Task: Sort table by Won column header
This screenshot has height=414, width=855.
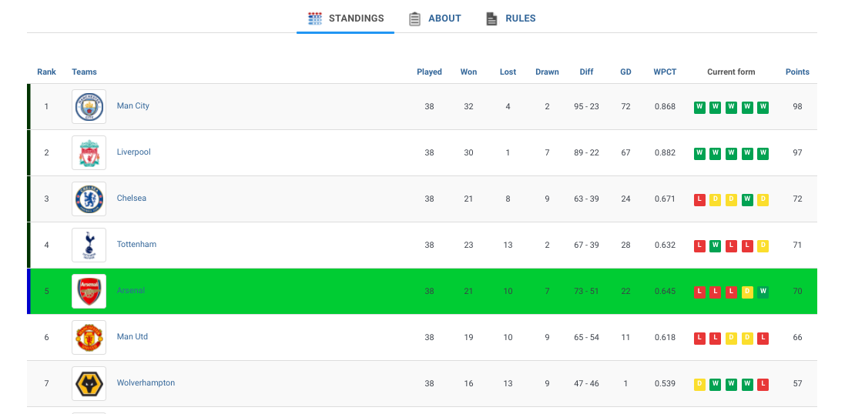Action: tap(468, 72)
